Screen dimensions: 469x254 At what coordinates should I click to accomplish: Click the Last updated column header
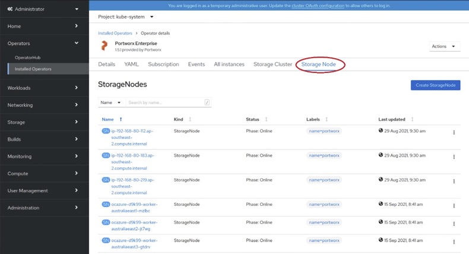point(392,119)
